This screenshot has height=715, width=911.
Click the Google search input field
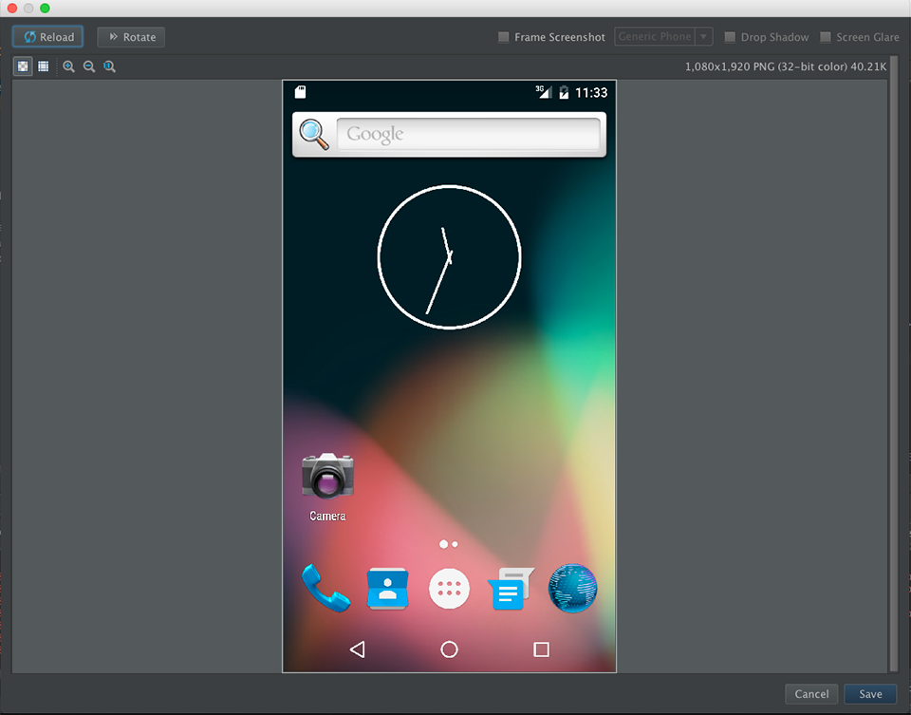tap(468, 134)
